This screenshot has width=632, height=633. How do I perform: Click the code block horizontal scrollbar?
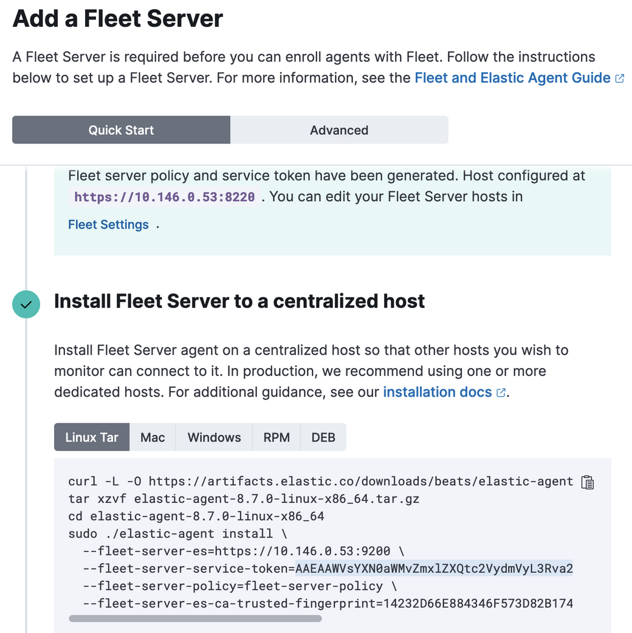tap(195, 618)
